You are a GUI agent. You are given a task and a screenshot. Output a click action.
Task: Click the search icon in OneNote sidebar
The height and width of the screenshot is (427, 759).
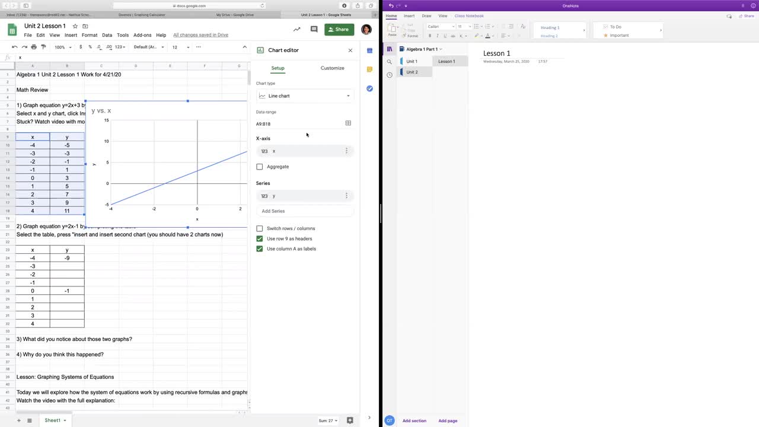(x=390, y=62)
